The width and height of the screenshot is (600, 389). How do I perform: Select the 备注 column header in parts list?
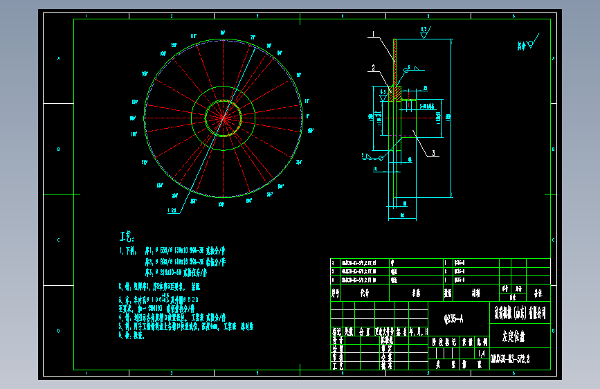[538, 293]
